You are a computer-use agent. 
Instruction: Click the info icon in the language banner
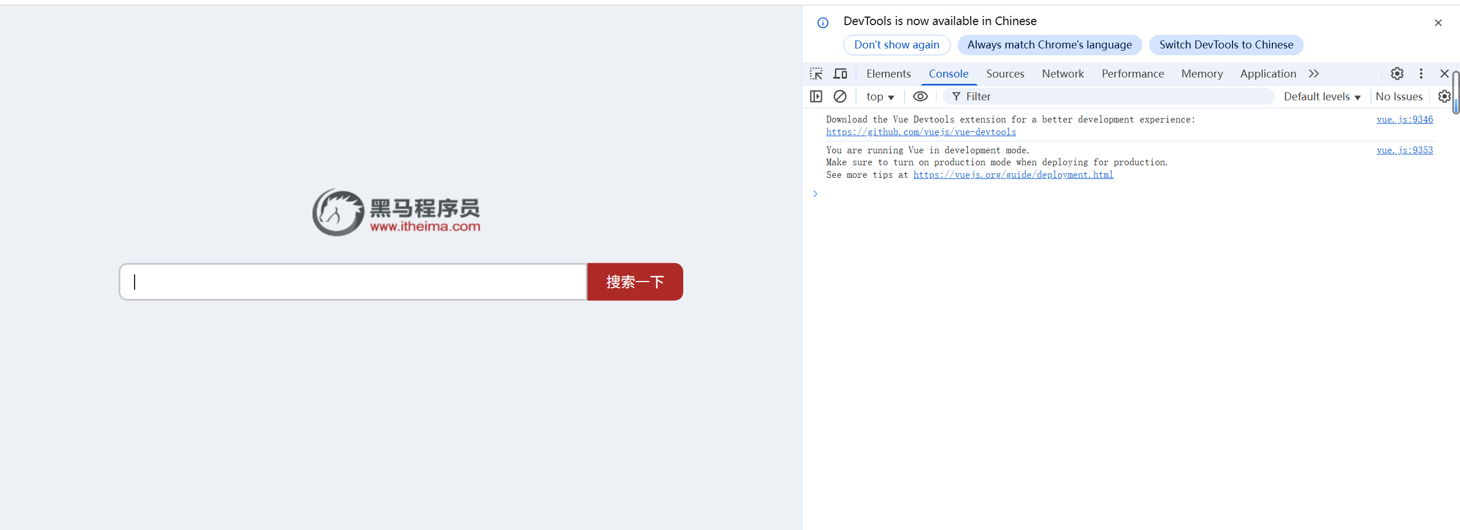pyautogui.click(x=823, y=23)
